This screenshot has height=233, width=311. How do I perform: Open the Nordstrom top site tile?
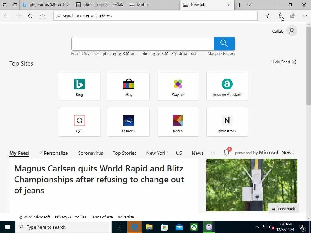(227, 122)
